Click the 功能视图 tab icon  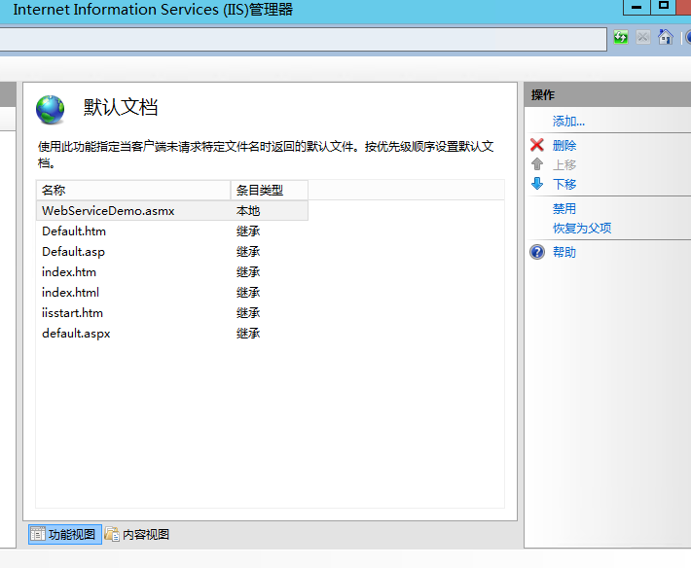(37, 534)
